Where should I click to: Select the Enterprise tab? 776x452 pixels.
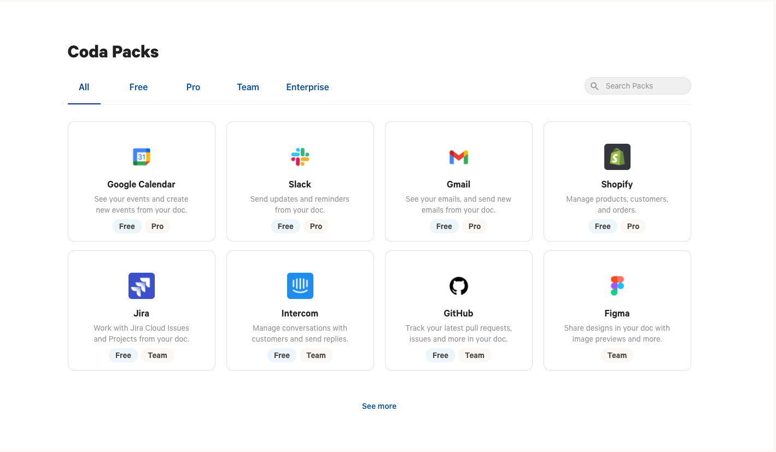[307, 87]
